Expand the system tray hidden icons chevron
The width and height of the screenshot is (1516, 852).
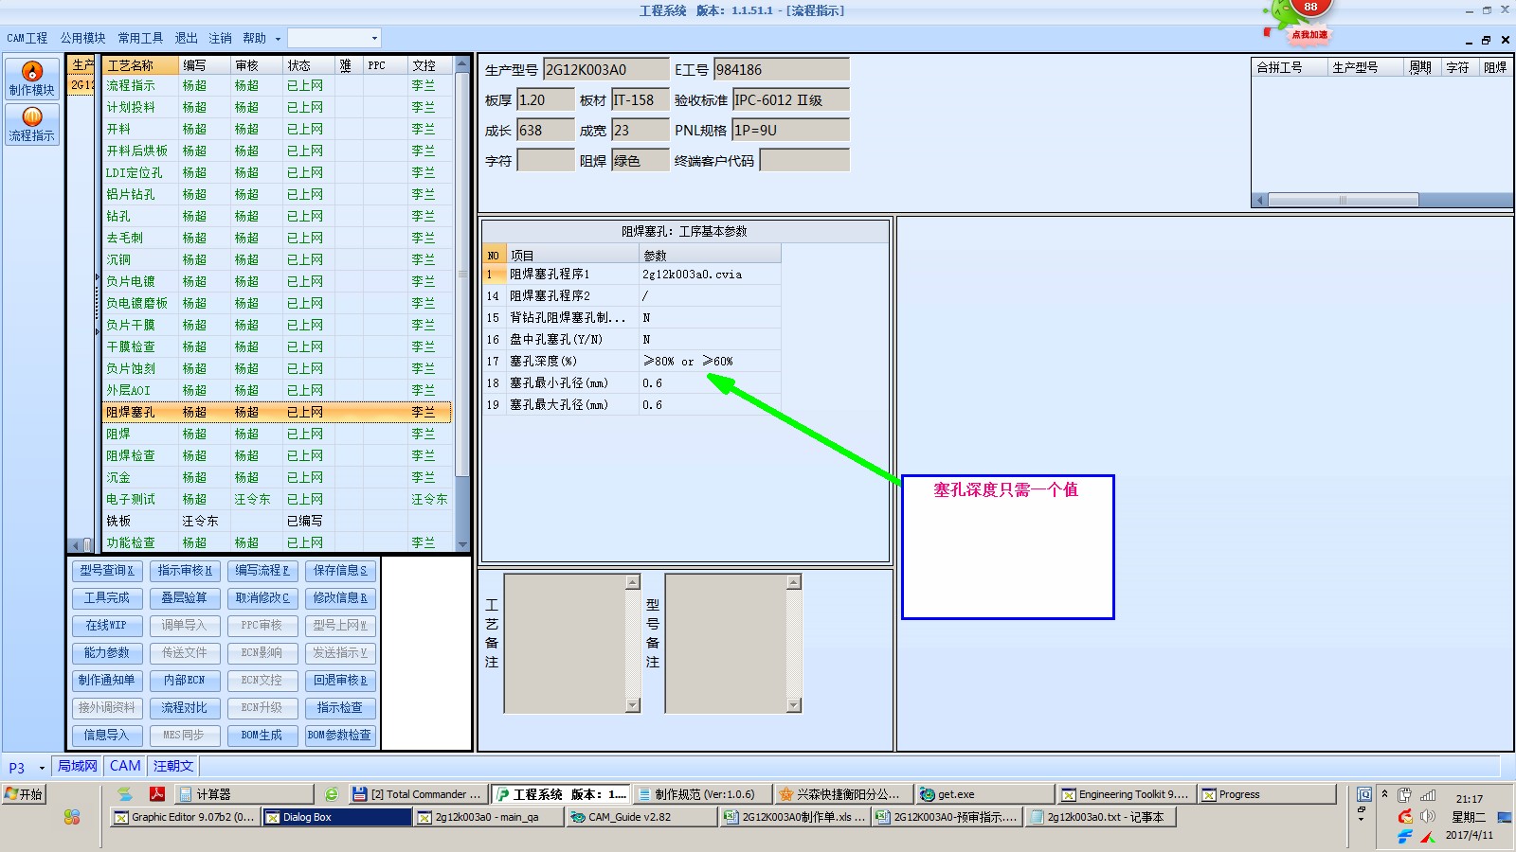click(1384, 794)
